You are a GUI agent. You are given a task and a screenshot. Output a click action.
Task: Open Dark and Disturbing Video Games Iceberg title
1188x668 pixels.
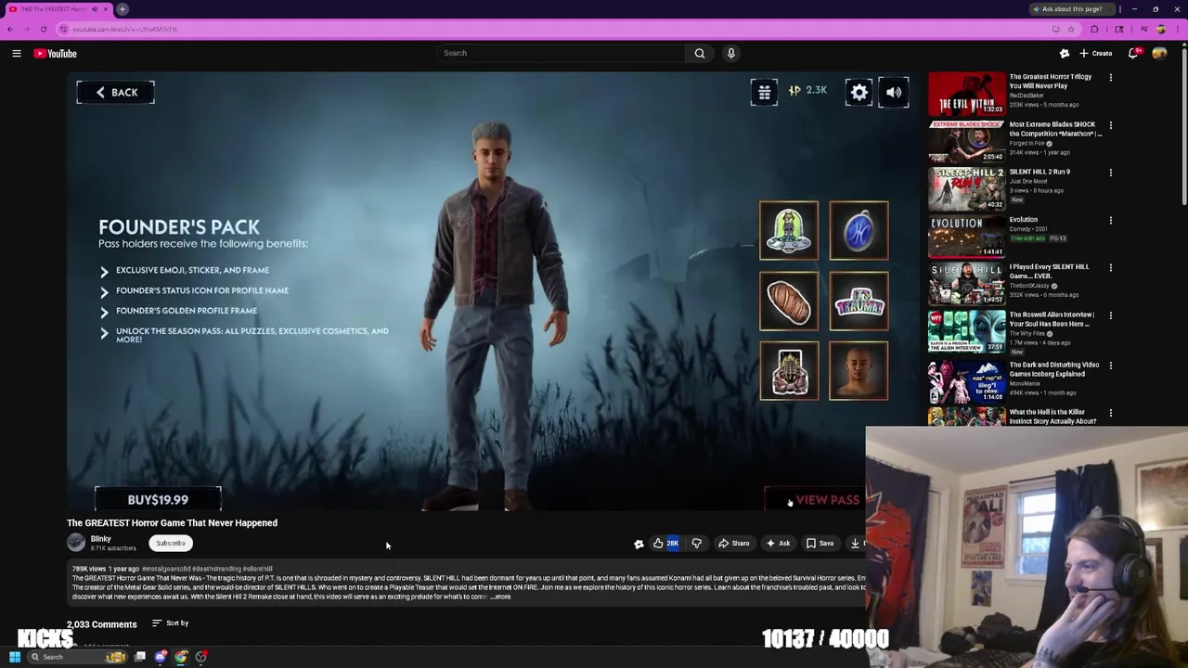point(1054,369)
